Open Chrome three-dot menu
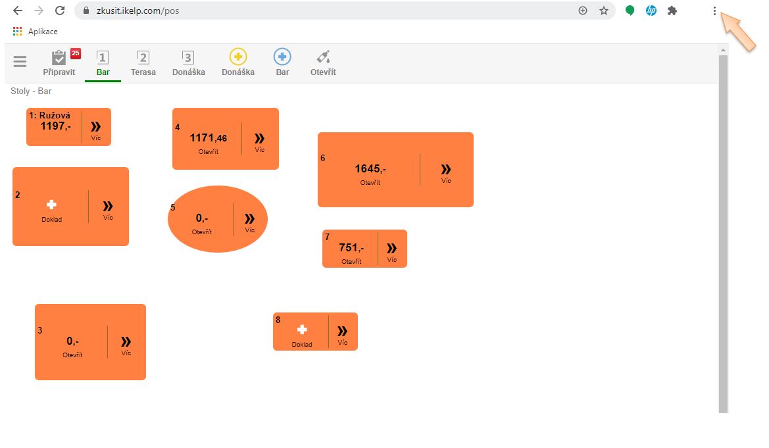Image resolution: width=769 pixels, height=448 pixels. (x=714, y=11)
